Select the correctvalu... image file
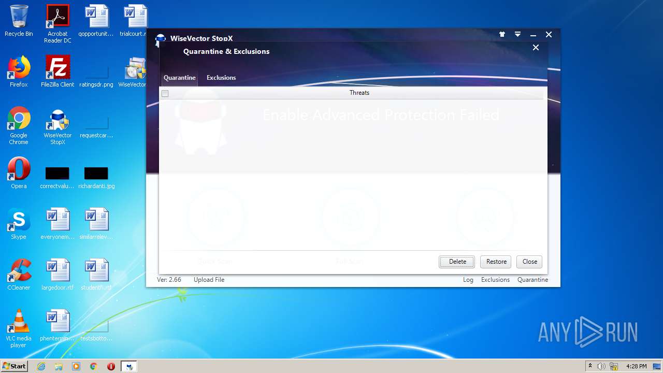The width and height of the screenshot is (663, 373). click(57, 177)
